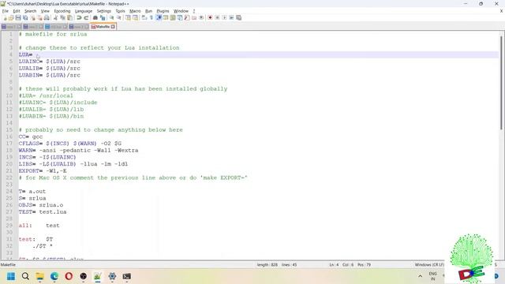Open the Encoding menu

coord(62,11)
